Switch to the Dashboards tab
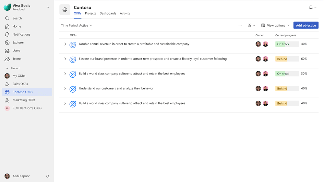324x182 pixels. 108,13
